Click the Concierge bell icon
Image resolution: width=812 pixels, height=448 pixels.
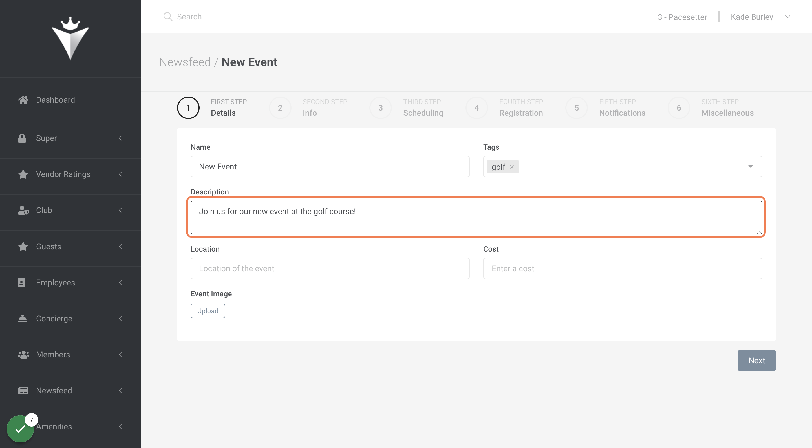tap(23, 318)
